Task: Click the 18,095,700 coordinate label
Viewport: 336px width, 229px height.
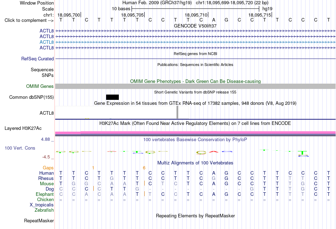Action: pyautogui.click(x=69, y=15)
